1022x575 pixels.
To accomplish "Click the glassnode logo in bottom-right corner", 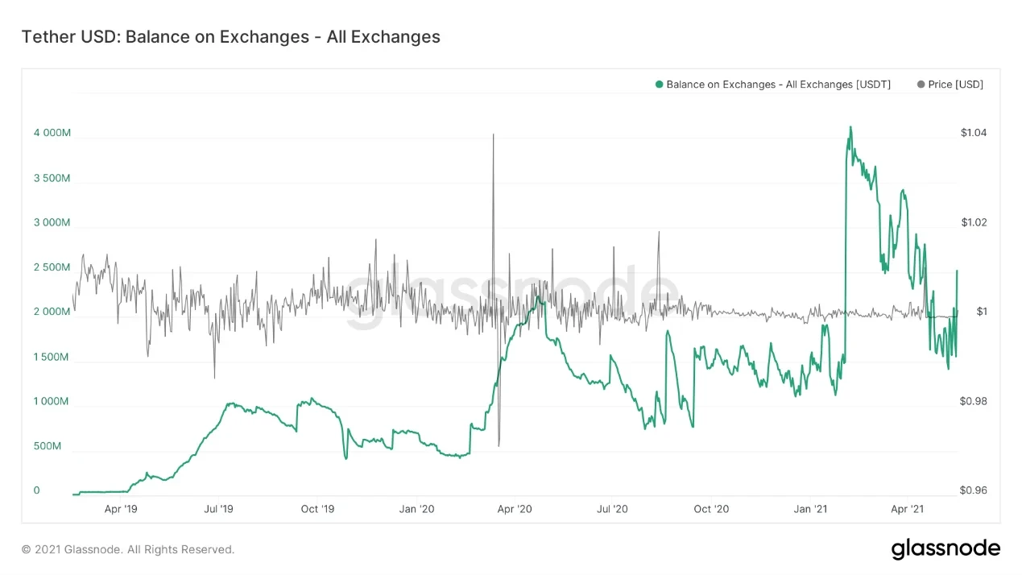I will (945, 549).
